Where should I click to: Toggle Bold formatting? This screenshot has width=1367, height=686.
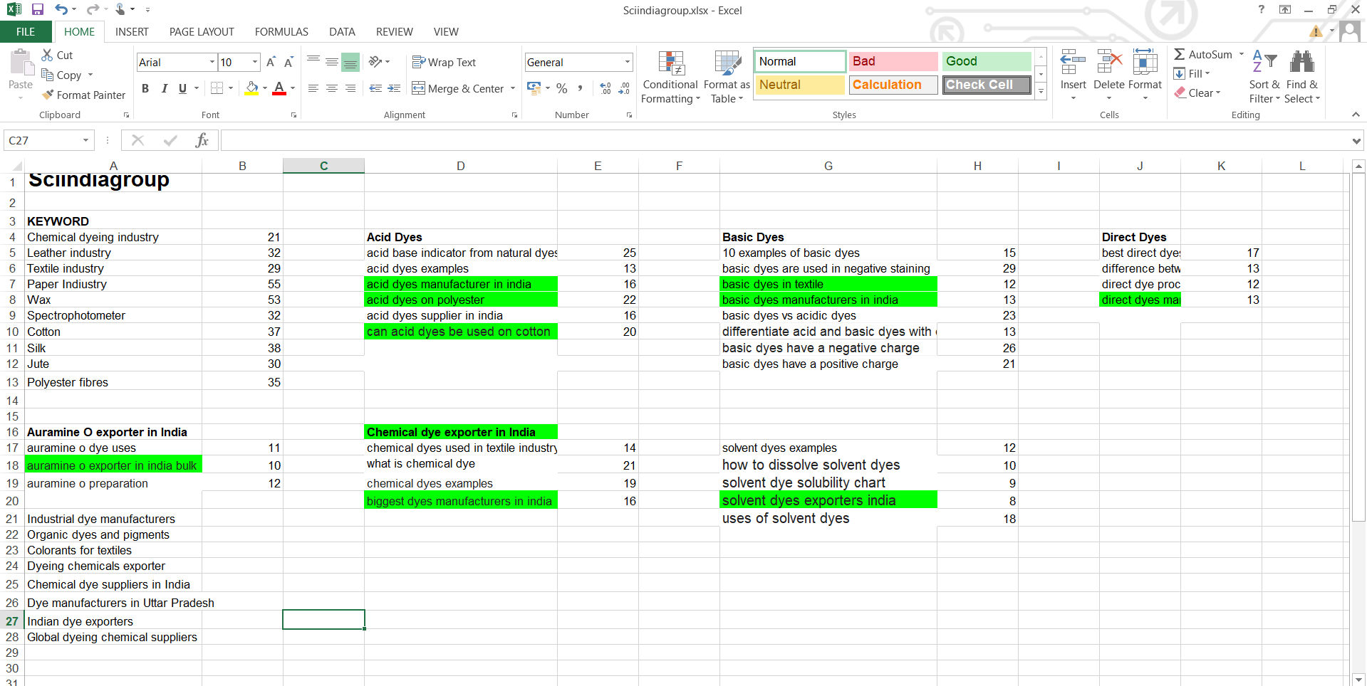(145, 88)
